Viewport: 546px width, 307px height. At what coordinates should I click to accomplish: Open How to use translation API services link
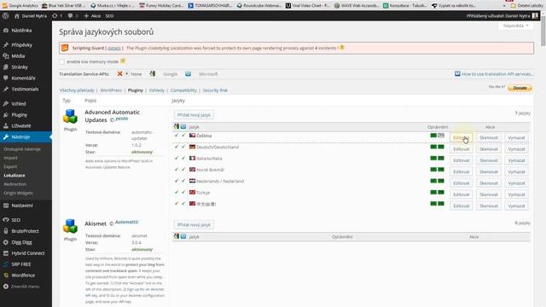coord(493,74)
